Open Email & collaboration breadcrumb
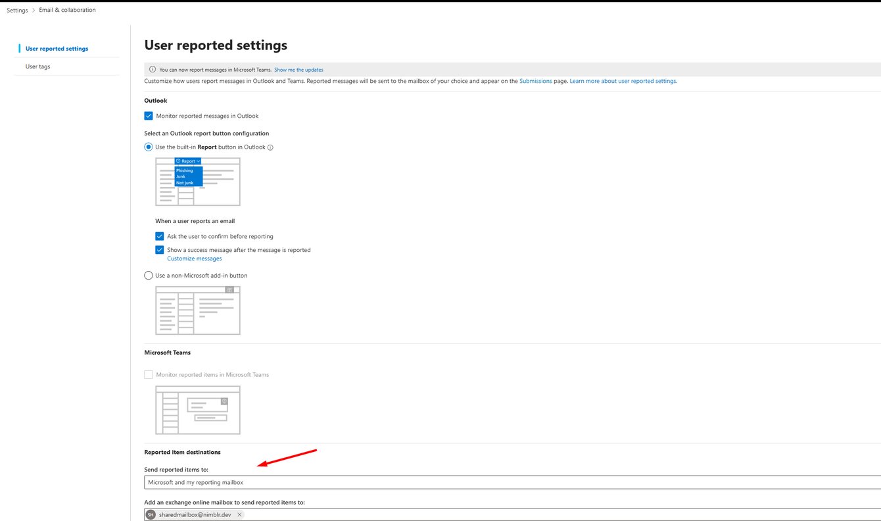This screenshot has height=521, width=881. click(67, 10)
